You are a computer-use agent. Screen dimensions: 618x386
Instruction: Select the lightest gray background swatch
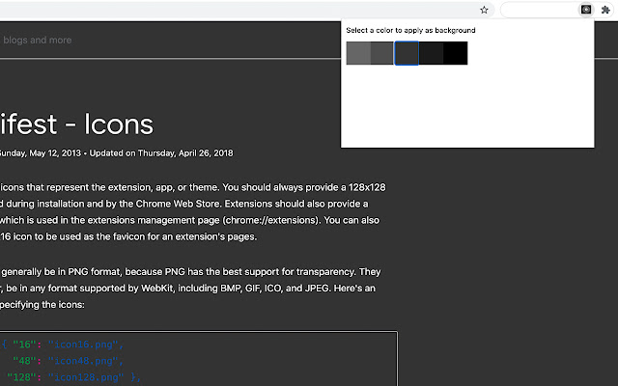click(x=358, y=53)
